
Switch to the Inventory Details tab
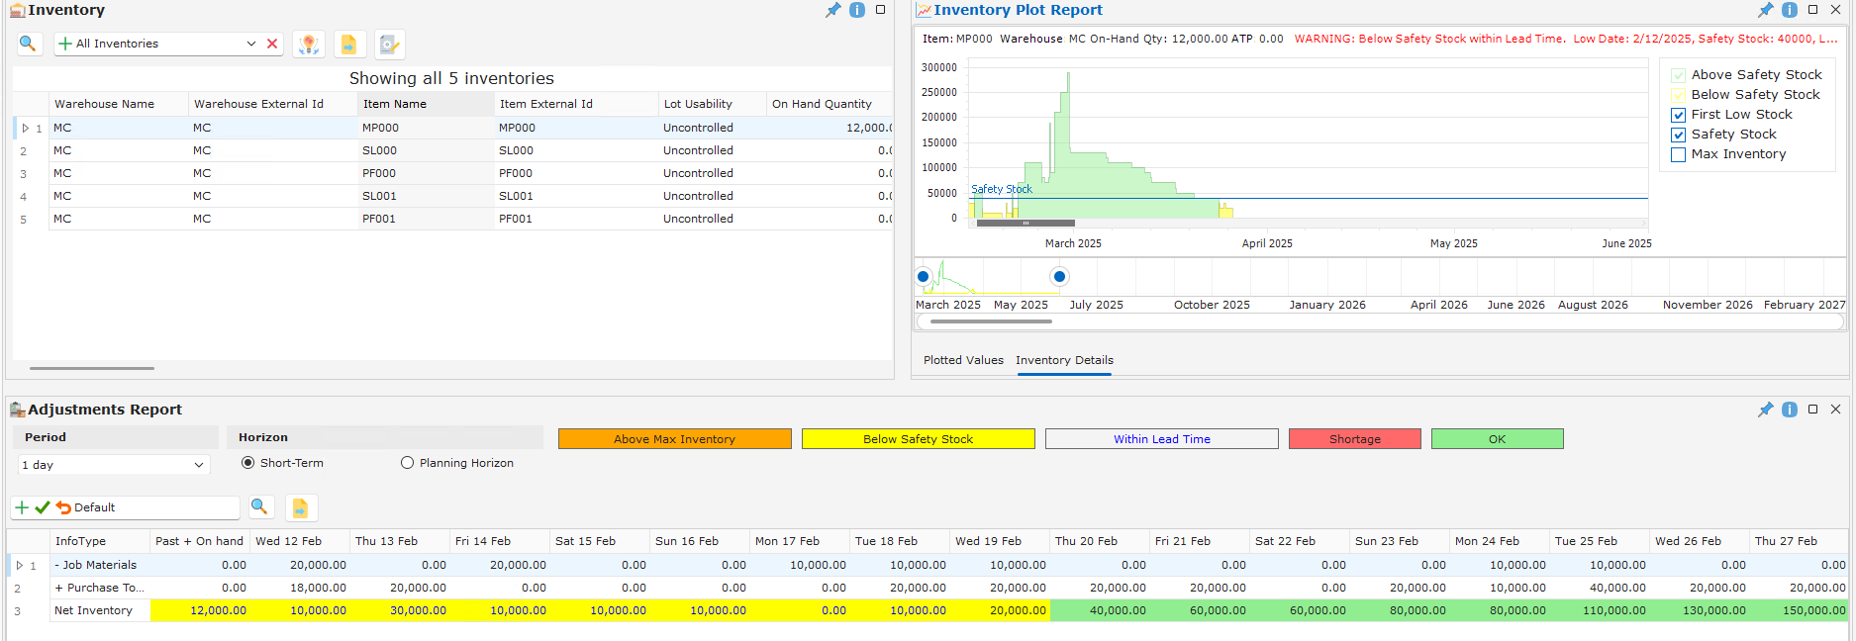tap(1064, 360)
